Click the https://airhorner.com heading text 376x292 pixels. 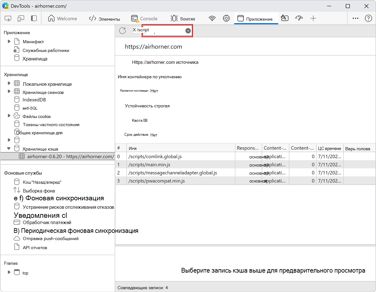pos(154,47)
